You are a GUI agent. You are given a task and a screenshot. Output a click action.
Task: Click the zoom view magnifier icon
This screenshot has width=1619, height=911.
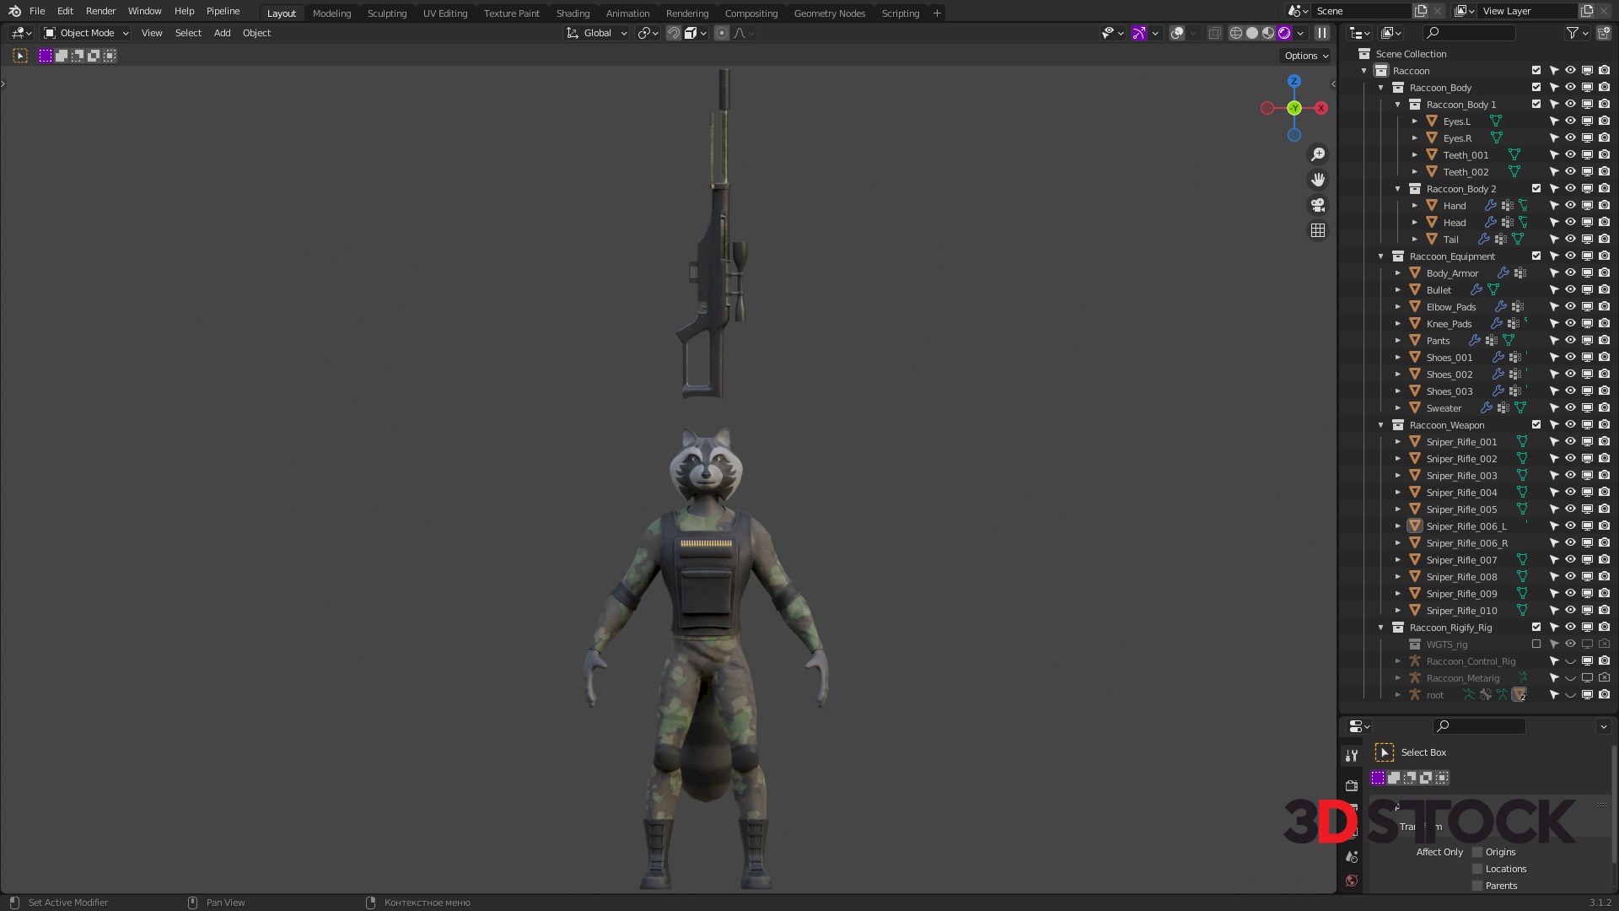1318,154
